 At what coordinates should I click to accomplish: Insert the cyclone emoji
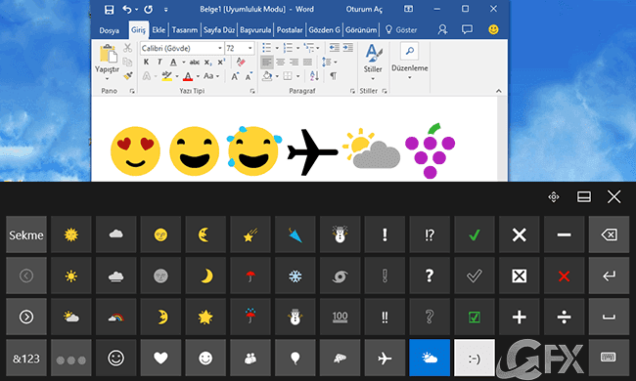point(340,276)
